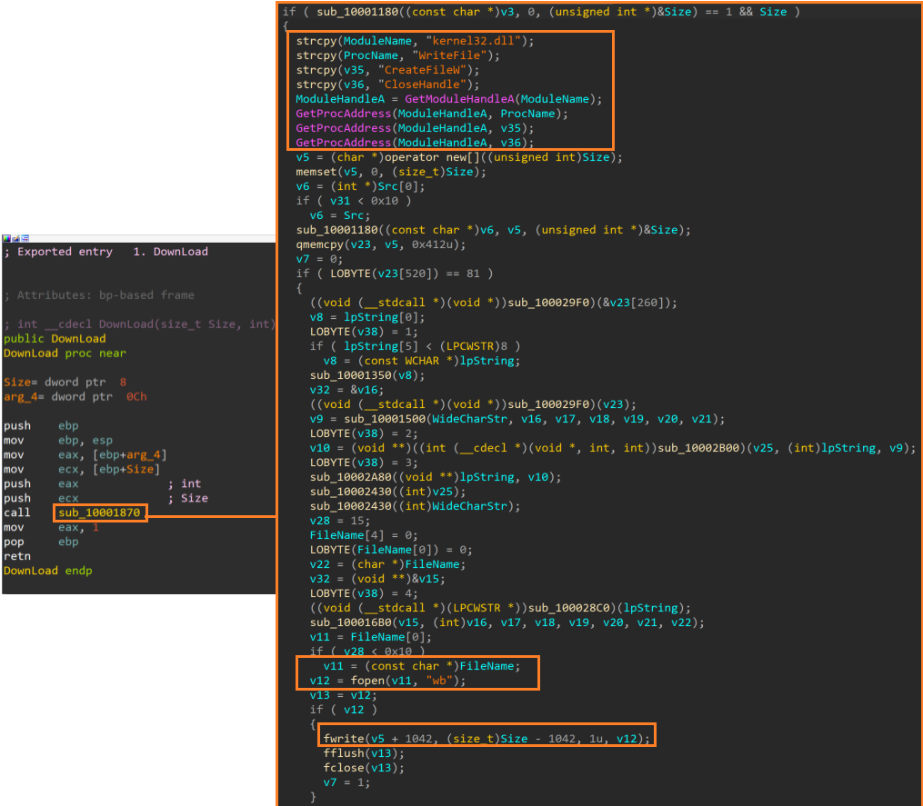Click 'v7 = 0;' assignment line
The width and height of the screenshot is (923, 806).
click(319, 259)
